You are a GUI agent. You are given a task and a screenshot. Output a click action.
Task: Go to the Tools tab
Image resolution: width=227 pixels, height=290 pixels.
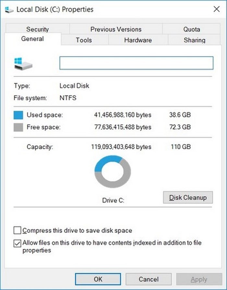(84, 40)
